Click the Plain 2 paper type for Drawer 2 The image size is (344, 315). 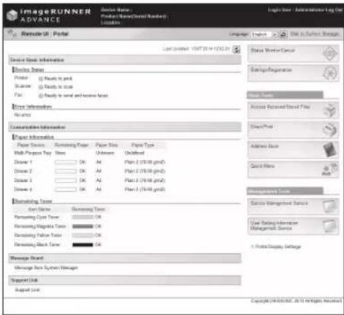pyautogui.click(x=145, y=171)
